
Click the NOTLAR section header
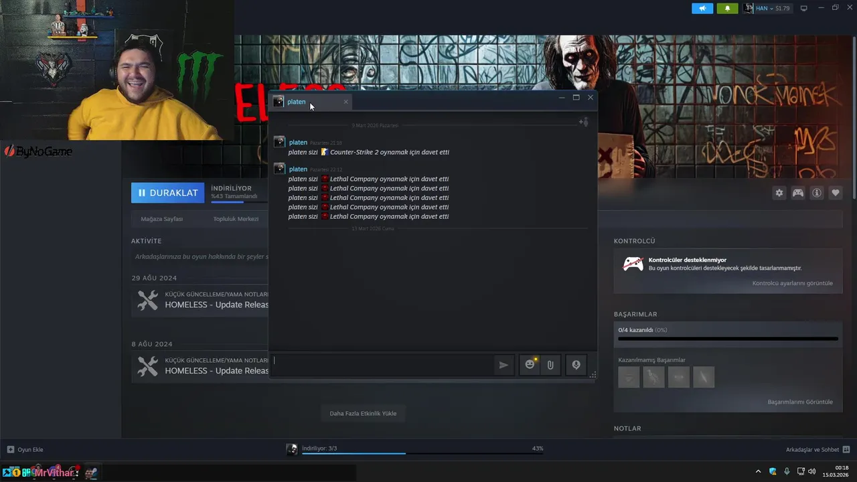(627, 428)
